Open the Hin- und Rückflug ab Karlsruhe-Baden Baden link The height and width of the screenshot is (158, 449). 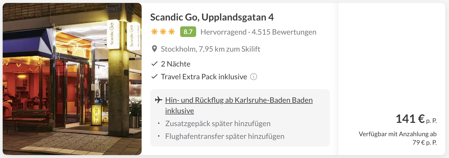click(x=239, y=100)
